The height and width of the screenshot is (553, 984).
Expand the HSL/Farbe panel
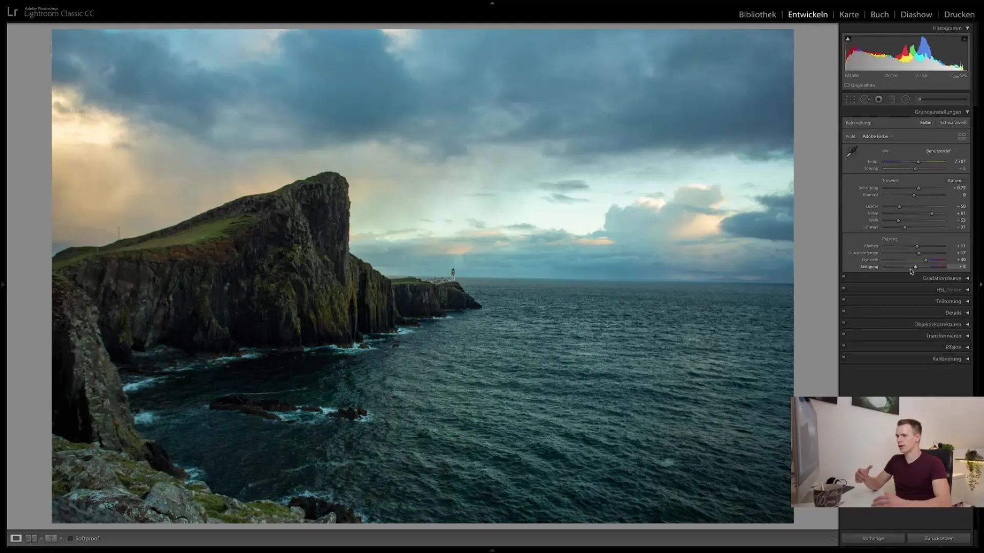coord(968,290)
